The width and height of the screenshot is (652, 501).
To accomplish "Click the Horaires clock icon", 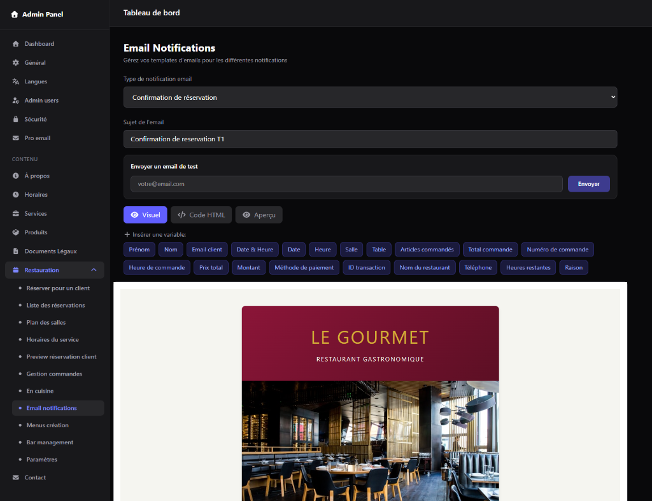I will click(15, 194).
